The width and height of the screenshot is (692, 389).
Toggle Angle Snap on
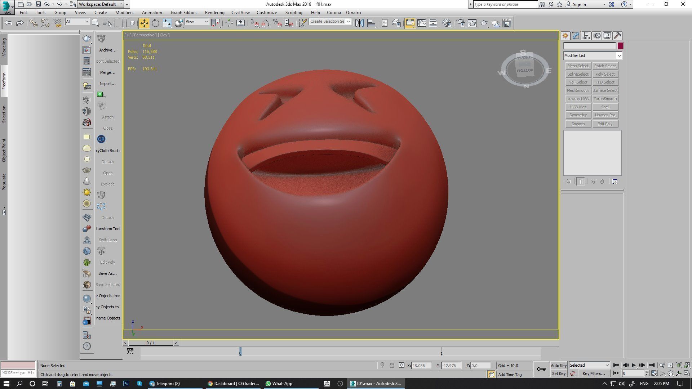tap(266, 23)
